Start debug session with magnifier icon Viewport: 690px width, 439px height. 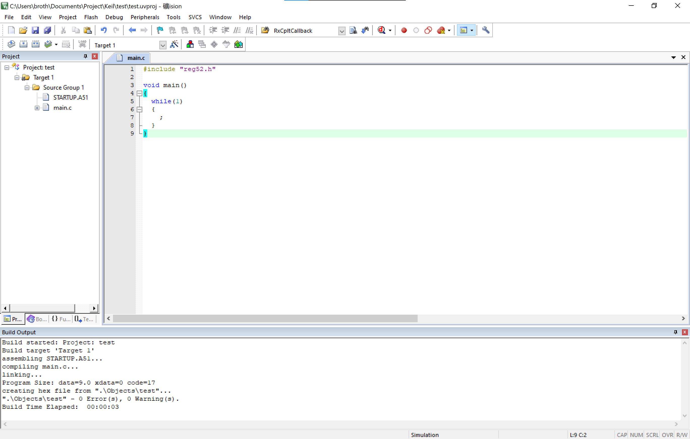tap(381, 30)
